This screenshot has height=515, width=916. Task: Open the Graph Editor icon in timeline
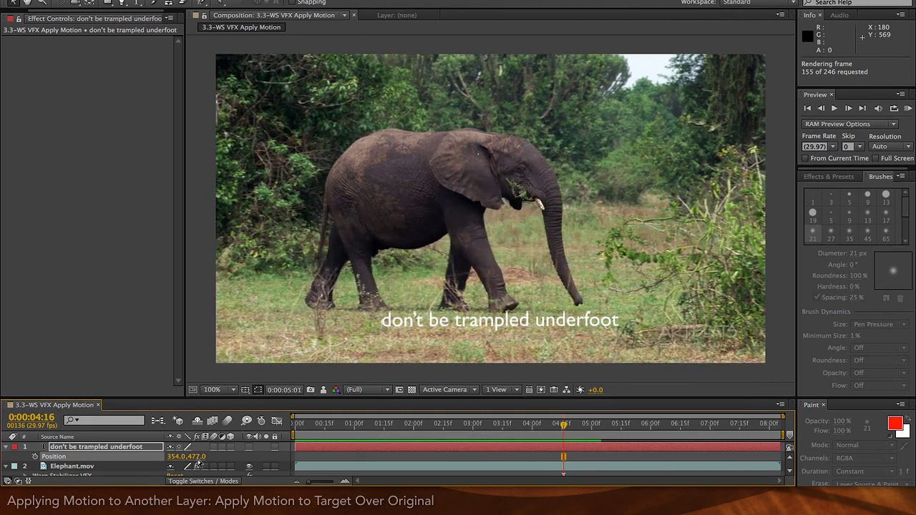point(277,421)
